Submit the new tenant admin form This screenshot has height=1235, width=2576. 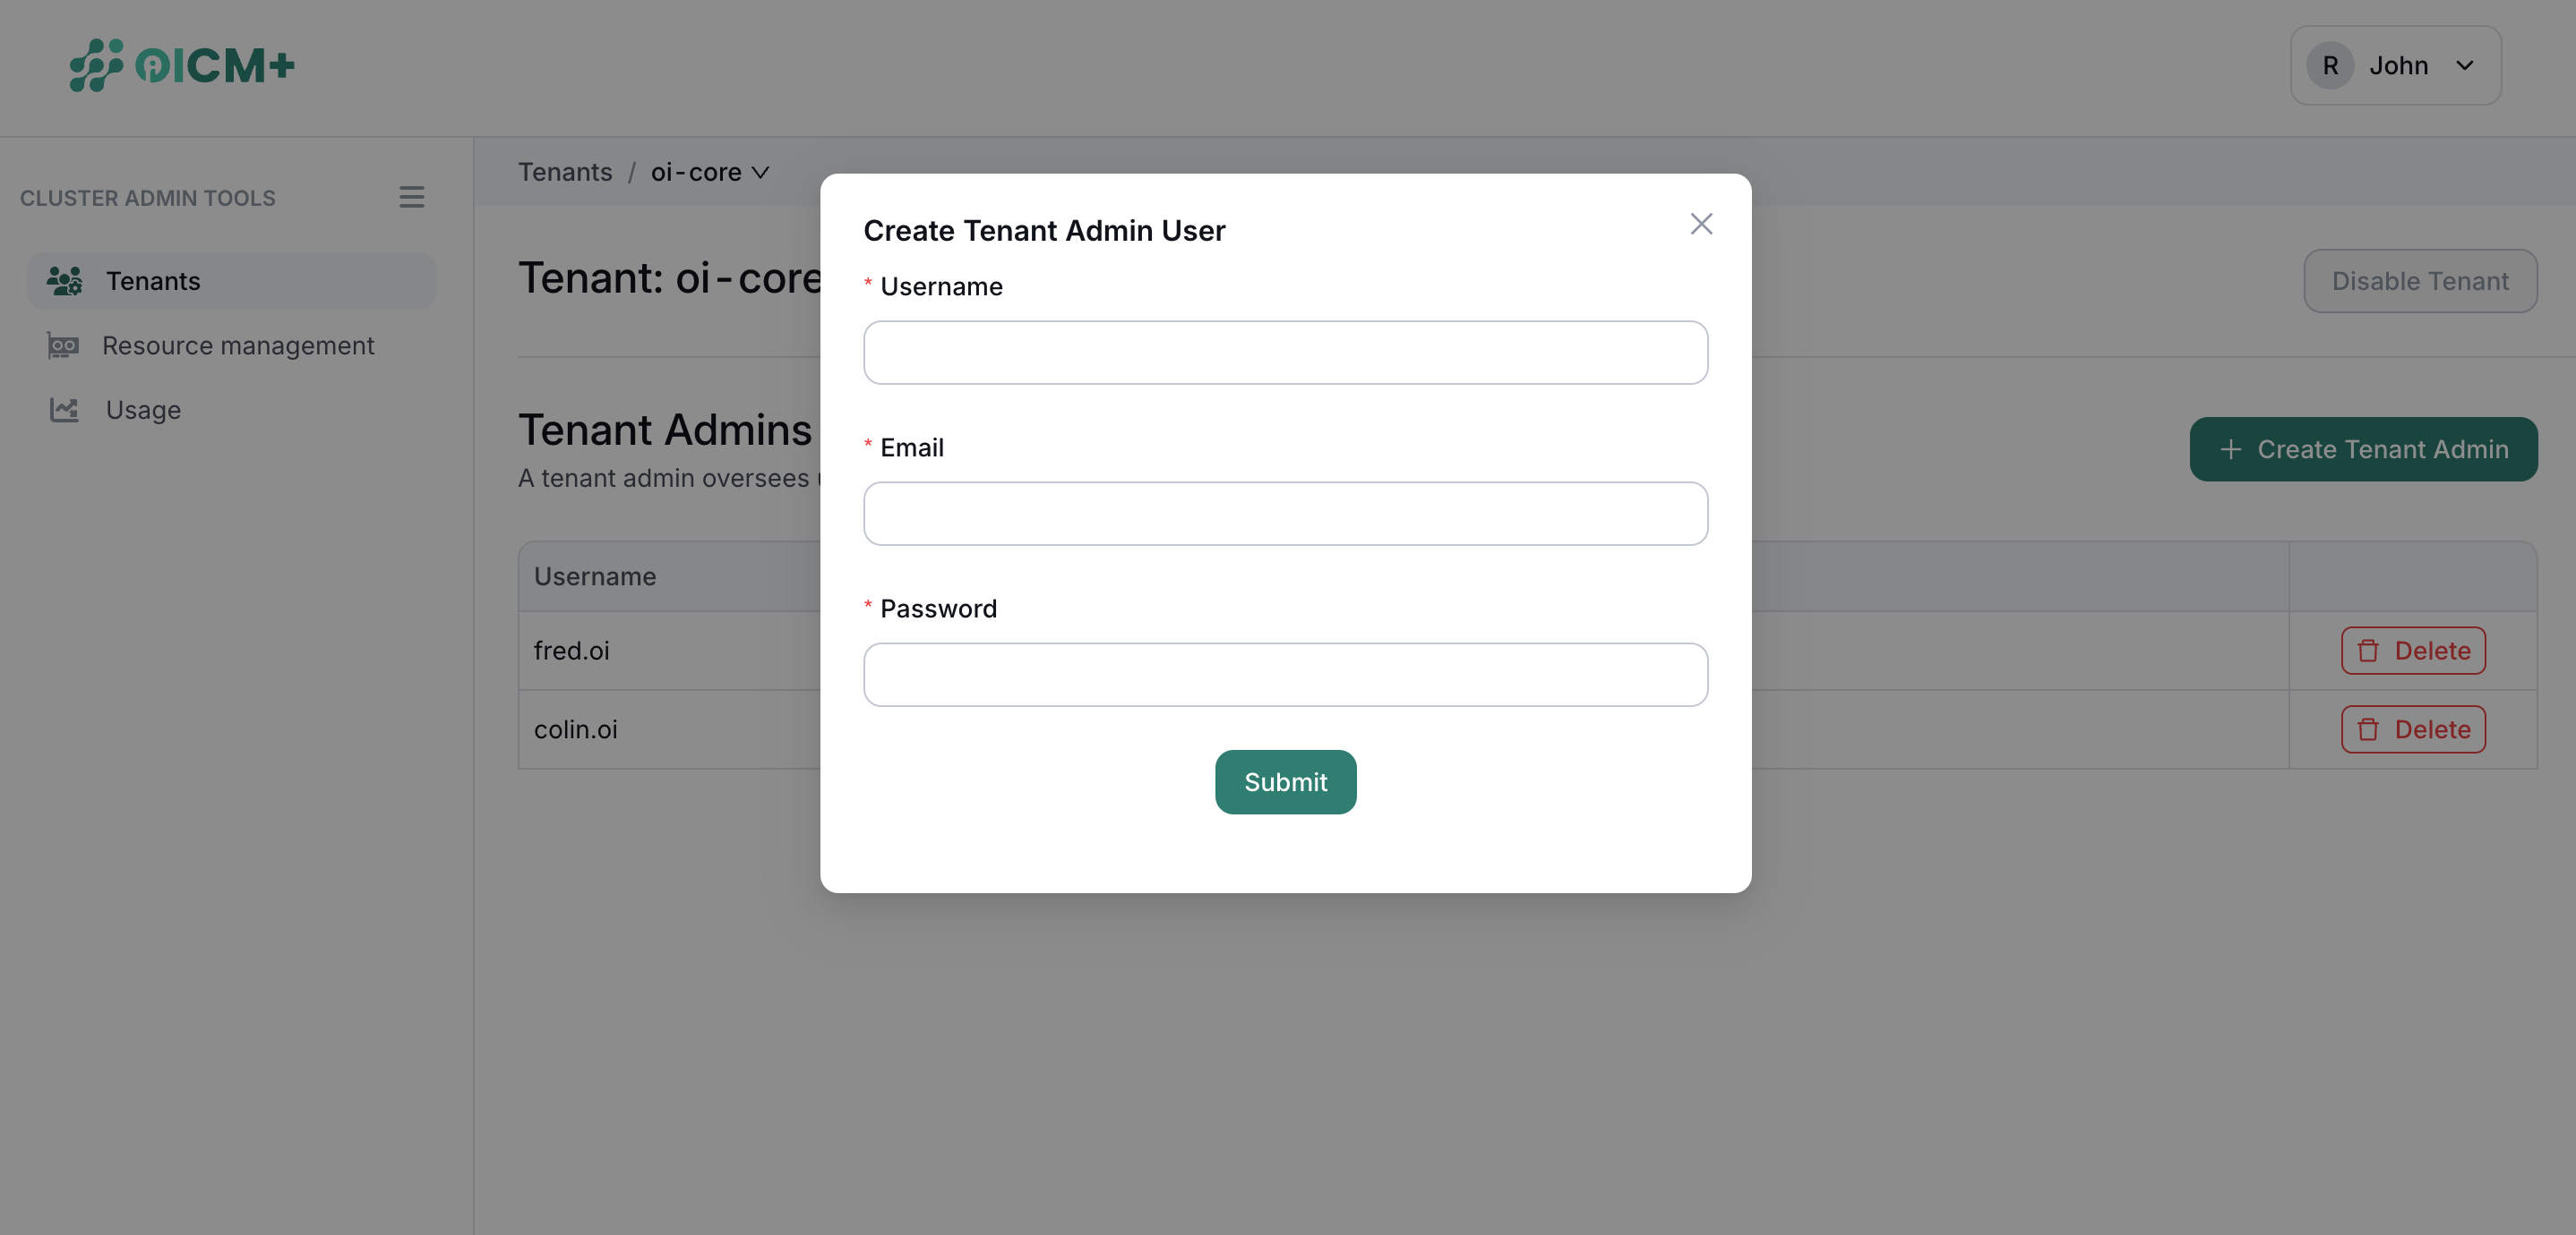pyautogui.click(x=1285, y=781)
